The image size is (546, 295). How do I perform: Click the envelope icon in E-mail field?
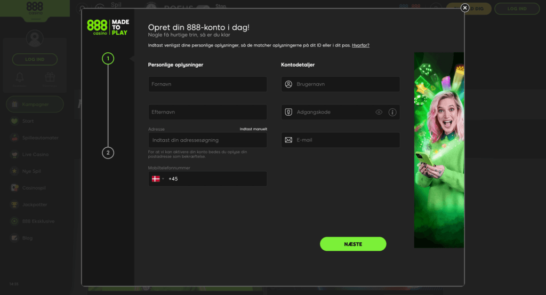coord(288,140)
